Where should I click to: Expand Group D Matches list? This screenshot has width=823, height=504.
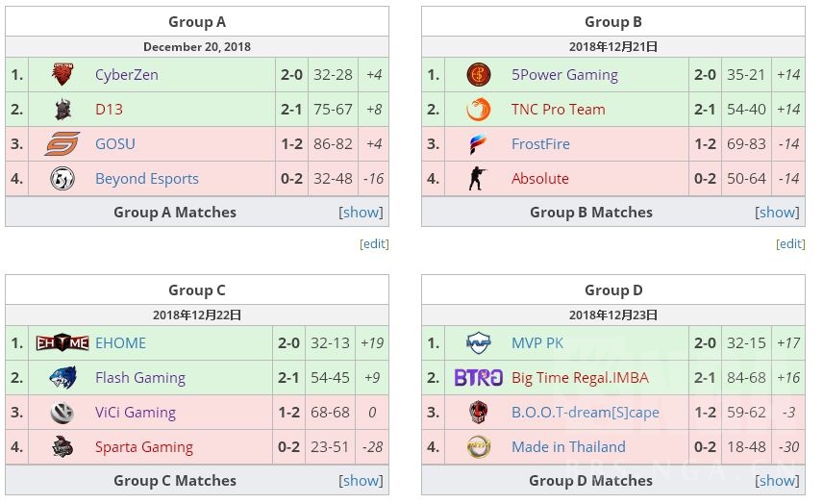click(777, 480)
